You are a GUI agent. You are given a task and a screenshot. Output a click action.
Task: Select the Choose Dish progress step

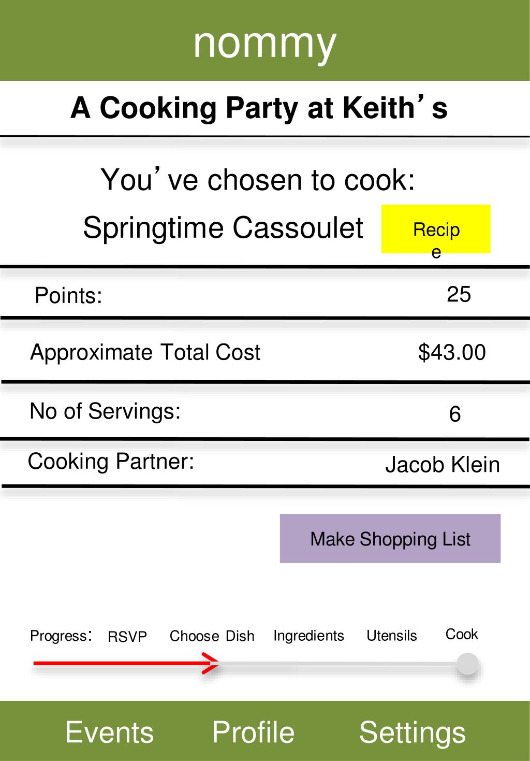click(212, 636)
